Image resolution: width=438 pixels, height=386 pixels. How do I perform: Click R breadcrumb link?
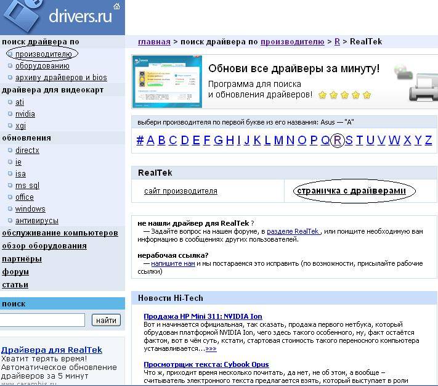[337, 42]
